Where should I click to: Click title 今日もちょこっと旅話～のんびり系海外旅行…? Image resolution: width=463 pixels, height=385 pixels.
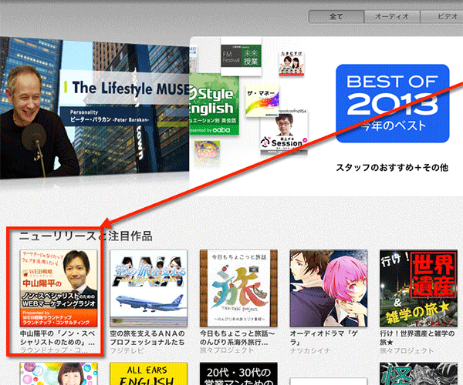(x=237, y=338)
